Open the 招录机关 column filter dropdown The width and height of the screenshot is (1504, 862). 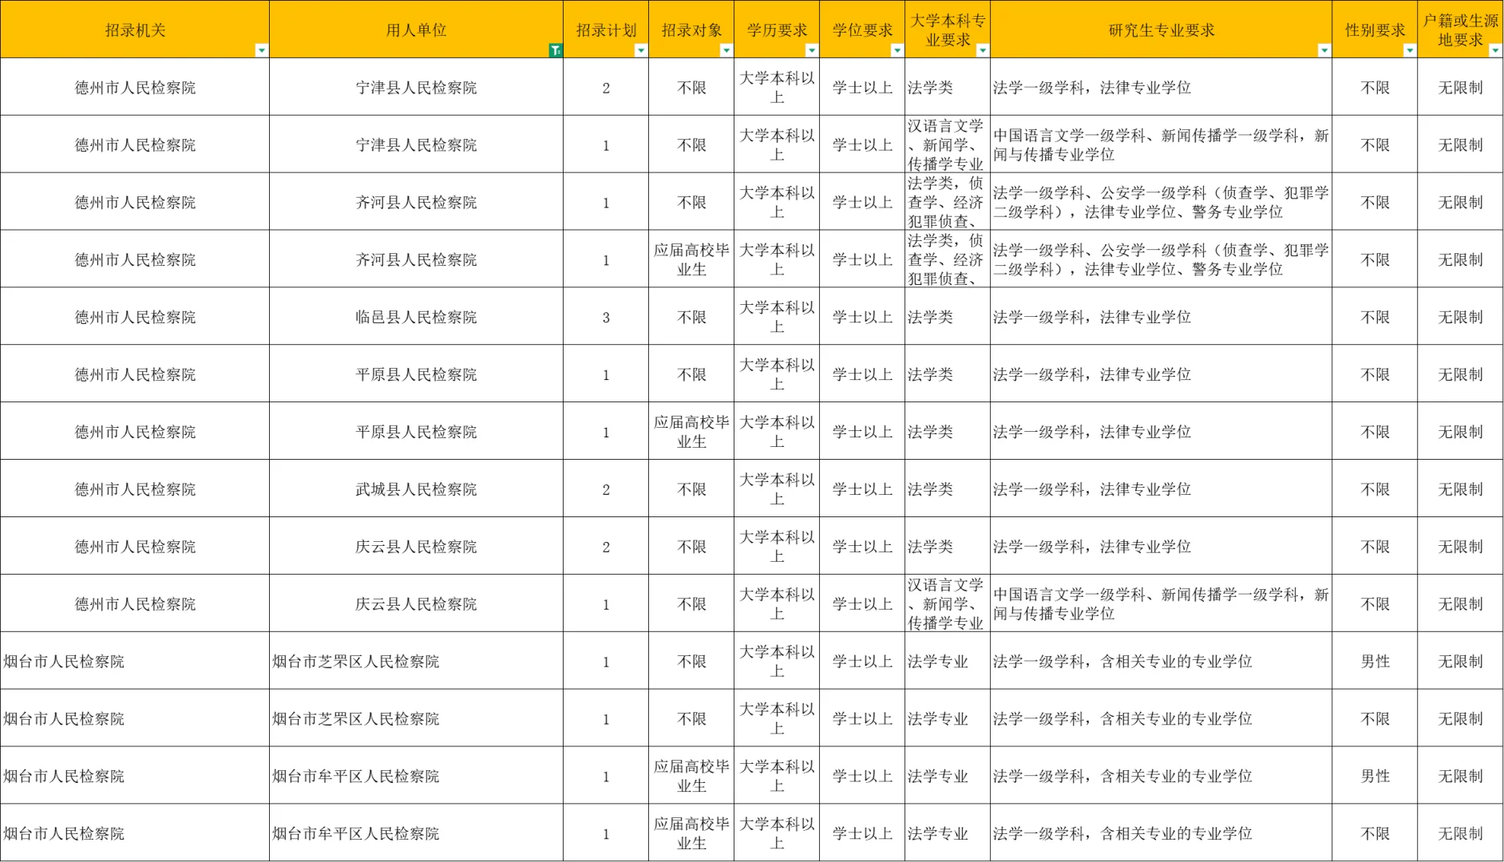point(261,50)
